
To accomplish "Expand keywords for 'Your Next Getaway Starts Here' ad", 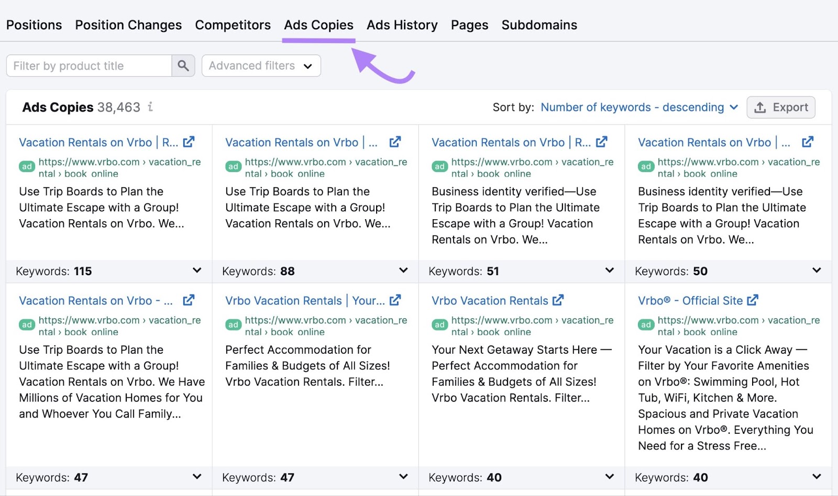I will [x=610, y=477].
